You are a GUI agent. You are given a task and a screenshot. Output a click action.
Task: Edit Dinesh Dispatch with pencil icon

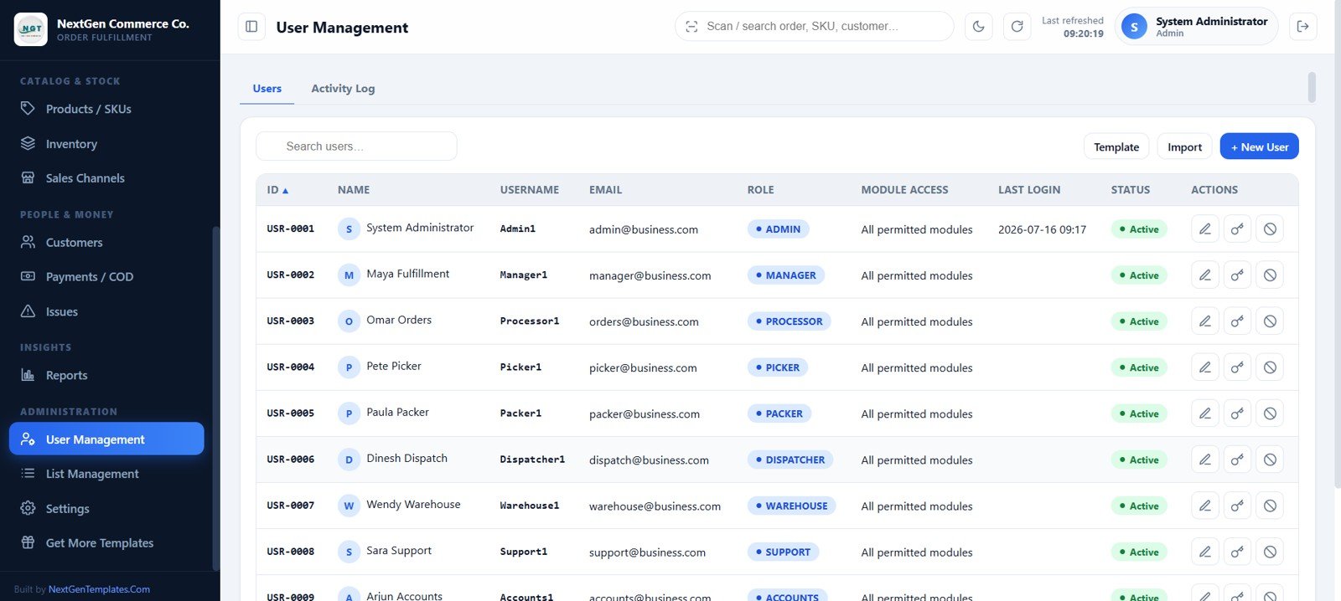[1204, 460]
